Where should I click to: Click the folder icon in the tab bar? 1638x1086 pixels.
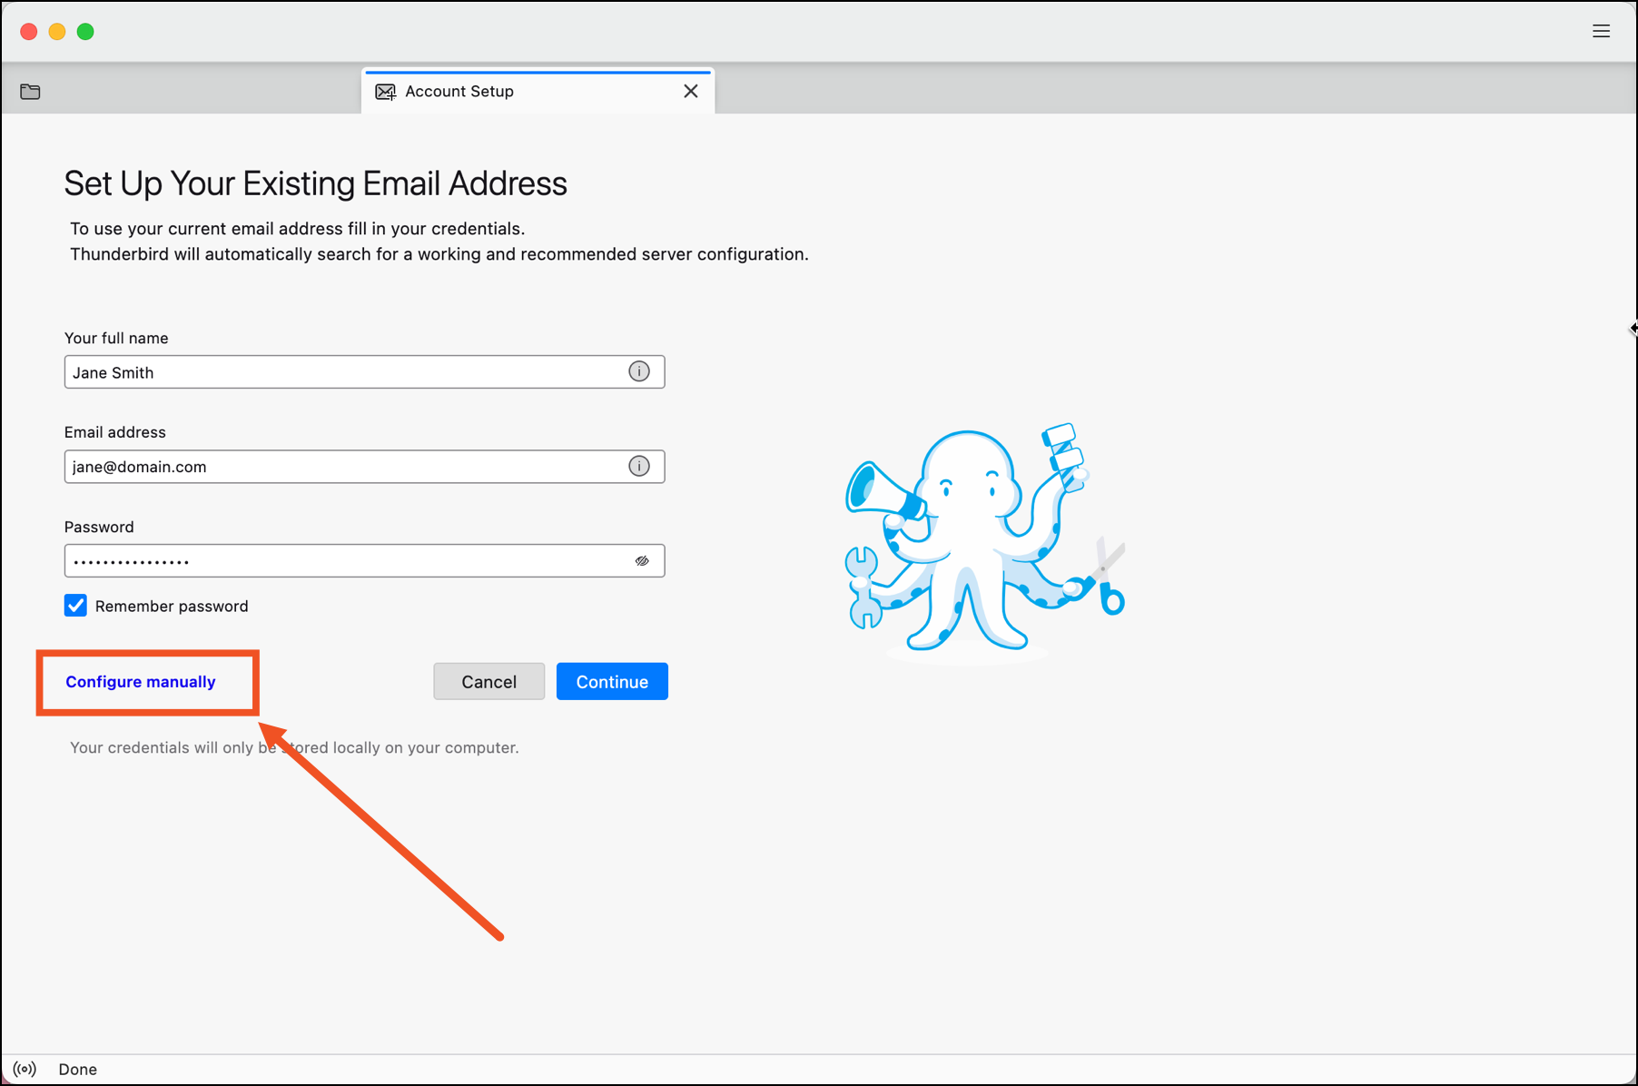[x=30, y=91]
